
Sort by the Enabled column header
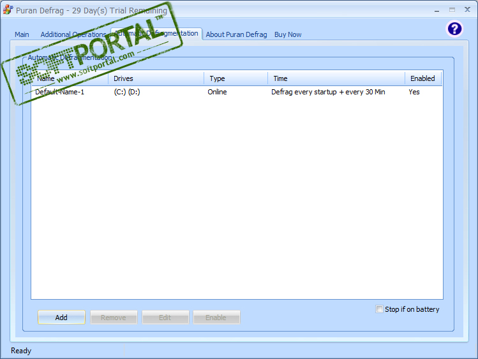(423, 78)
